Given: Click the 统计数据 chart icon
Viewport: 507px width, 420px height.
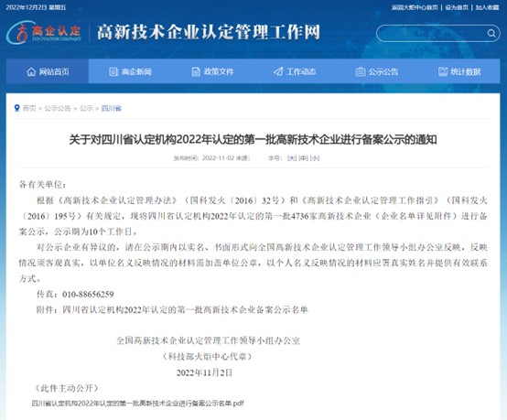Looking at the screenshot, I should [443, 71].
